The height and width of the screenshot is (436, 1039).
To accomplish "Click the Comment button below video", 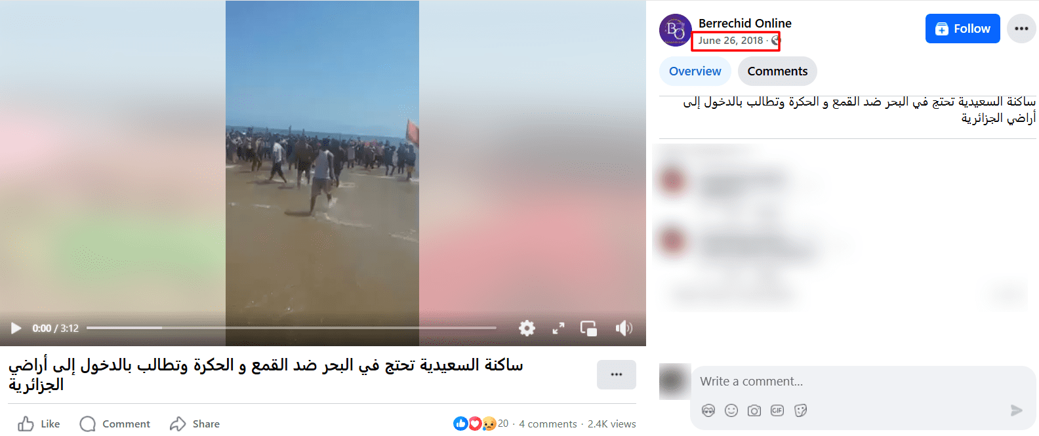I will pyautogui.click(x=115, y=424).
